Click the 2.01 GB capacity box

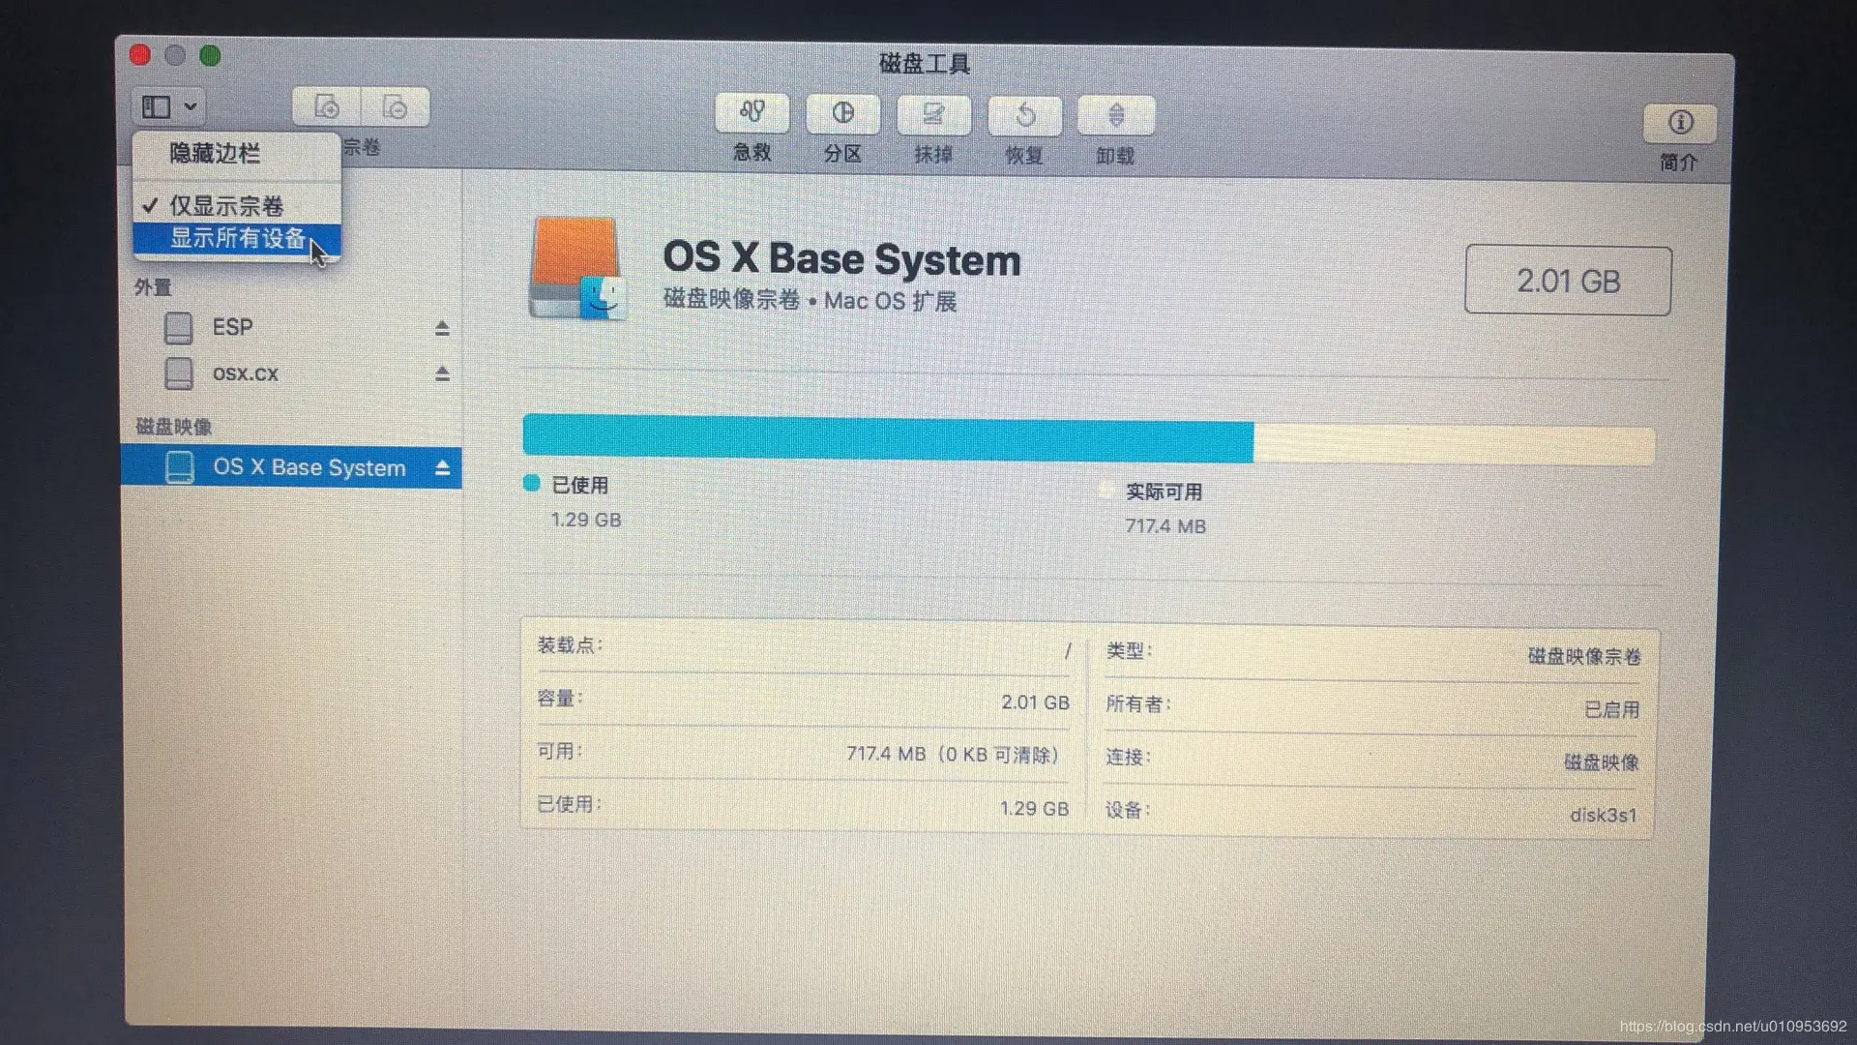tap(1568, 281)
